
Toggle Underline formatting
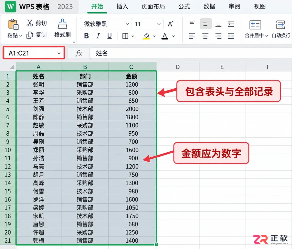pos(109,36)
